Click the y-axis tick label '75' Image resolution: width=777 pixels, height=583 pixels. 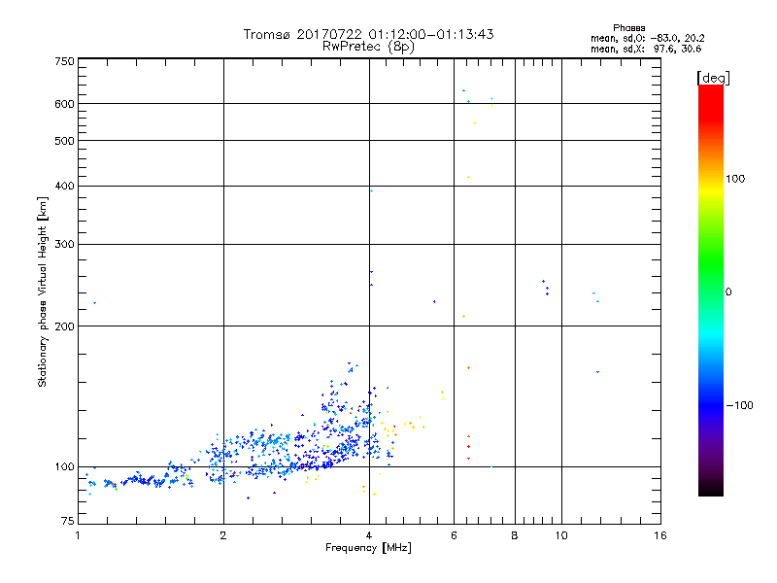(x=68, y=521)
